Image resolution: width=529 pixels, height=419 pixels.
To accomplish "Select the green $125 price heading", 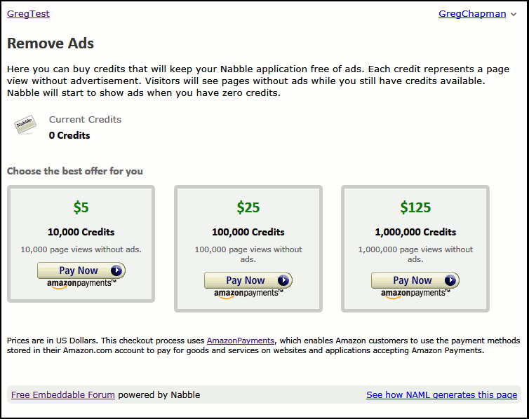I will [415, 207].
